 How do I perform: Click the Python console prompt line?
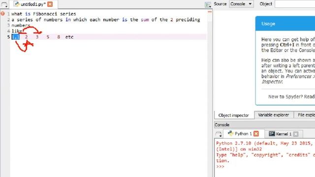point(220,167)
